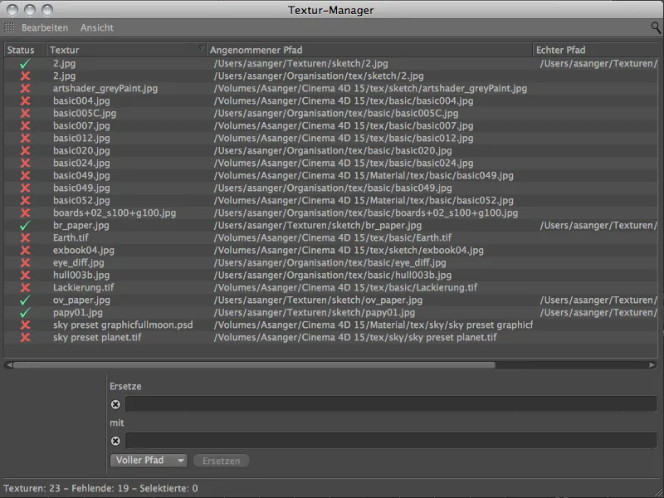
Task: Open the Bearbeiten menu
Action: (45, 28)
